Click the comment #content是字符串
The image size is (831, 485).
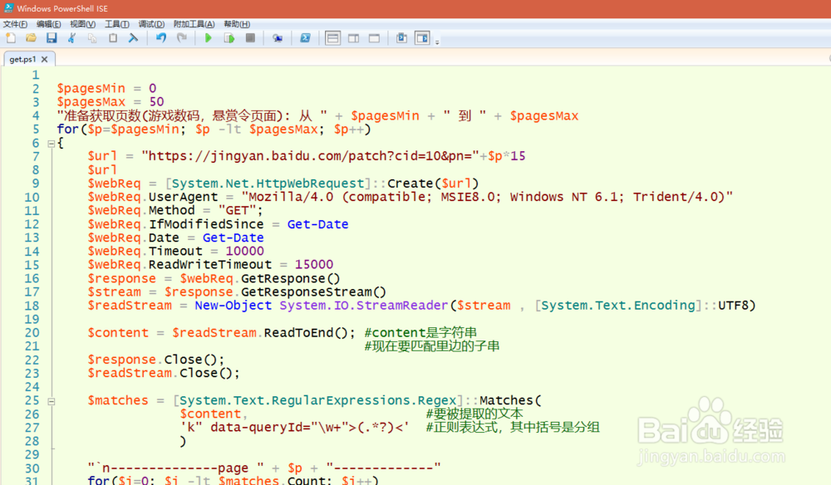pyautogui.click(x=420, y=332)
